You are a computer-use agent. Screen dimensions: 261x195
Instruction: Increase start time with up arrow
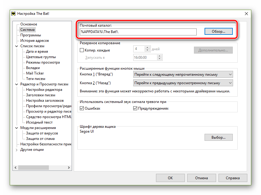159,56
